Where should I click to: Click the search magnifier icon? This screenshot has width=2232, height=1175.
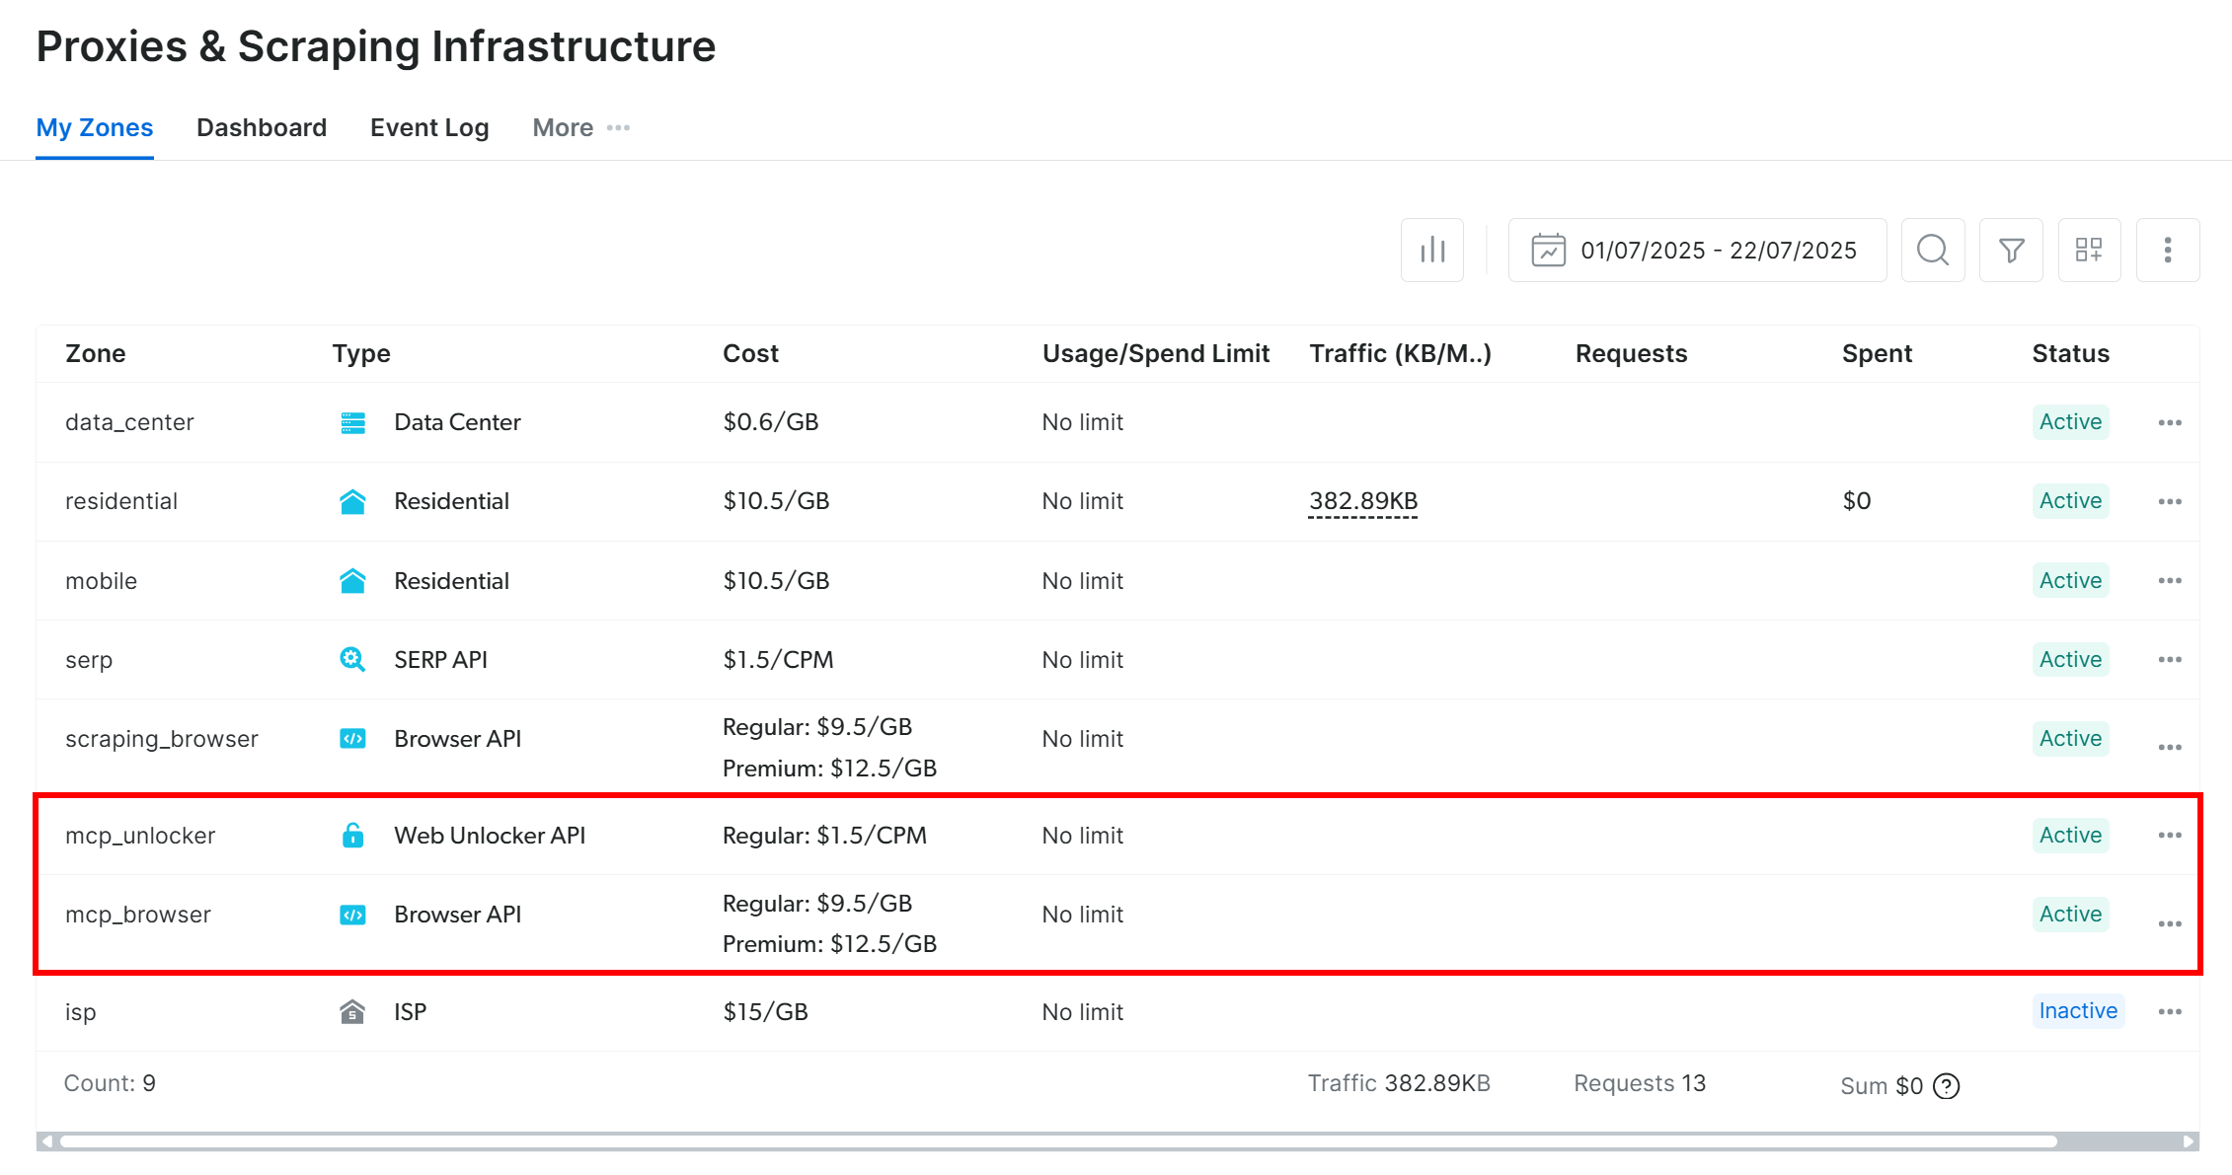coord(1933,250)
